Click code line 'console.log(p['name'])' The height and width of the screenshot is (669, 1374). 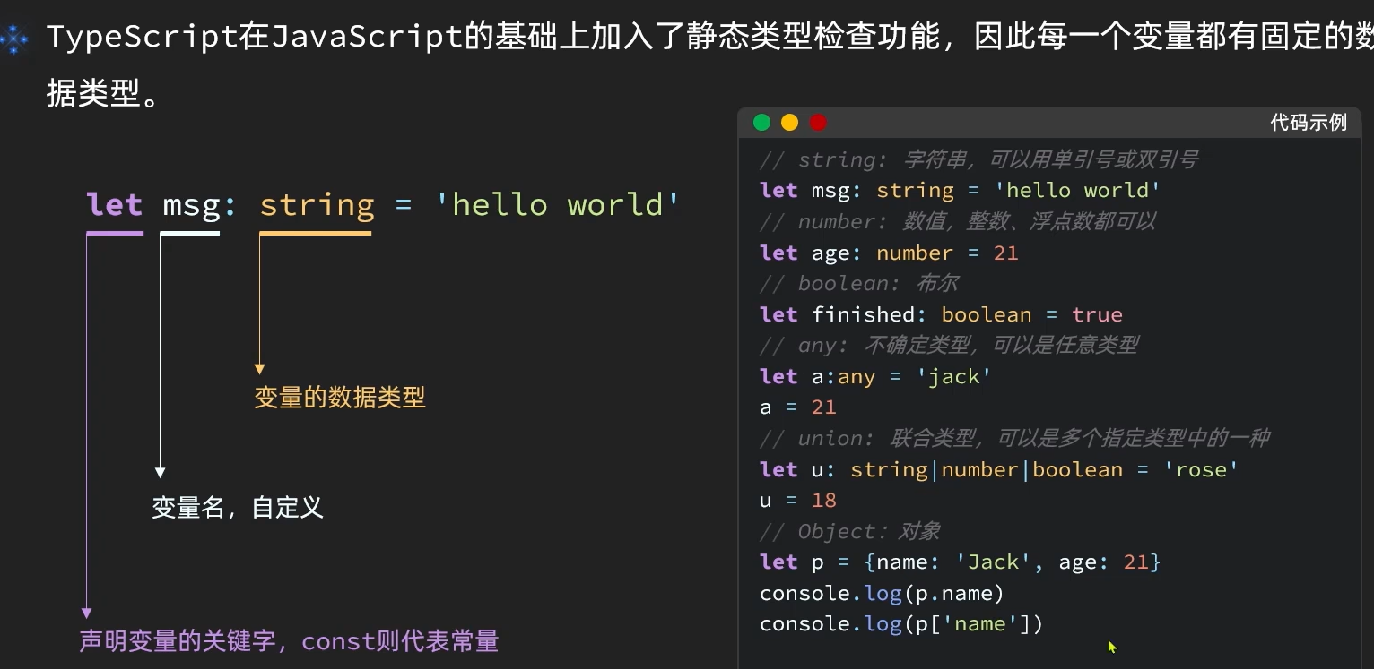pos(901,624)
